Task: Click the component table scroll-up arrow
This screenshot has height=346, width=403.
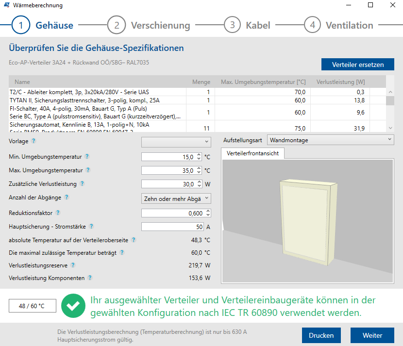Action: point(390,92)
